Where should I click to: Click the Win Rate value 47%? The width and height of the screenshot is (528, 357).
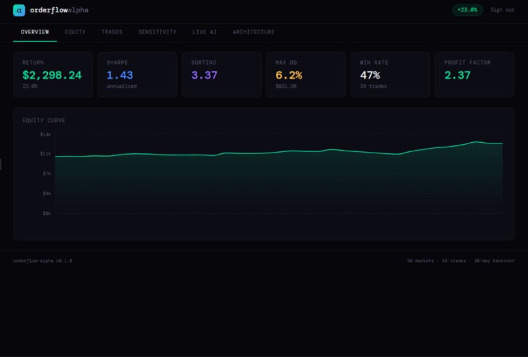369,75
